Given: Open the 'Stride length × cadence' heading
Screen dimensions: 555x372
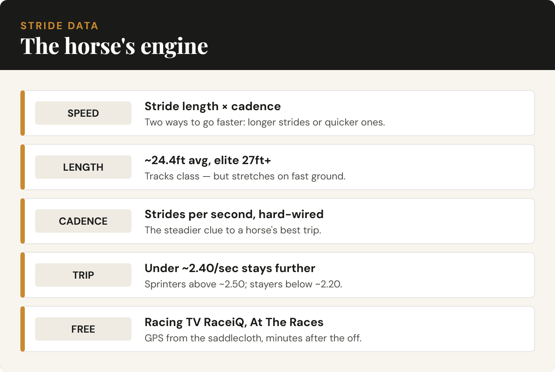Looking at the screenshot, I should (x=213, y=106).
